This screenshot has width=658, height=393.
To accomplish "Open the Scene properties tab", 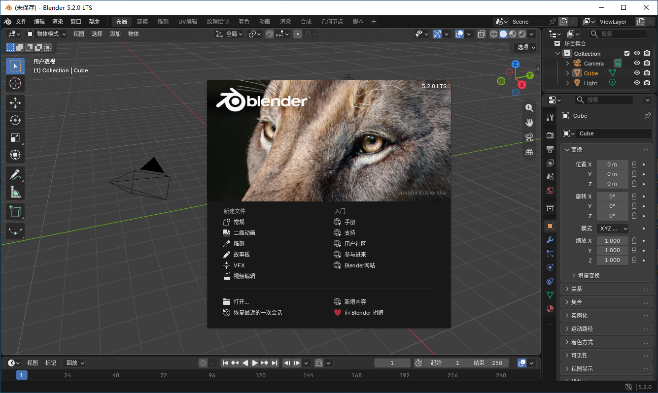I will 551,176.
